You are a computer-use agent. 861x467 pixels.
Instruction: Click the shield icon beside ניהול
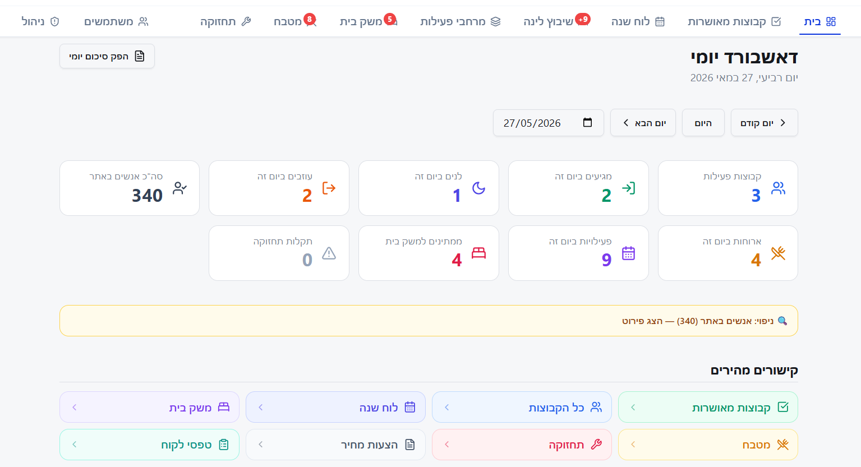click(54, 21)
